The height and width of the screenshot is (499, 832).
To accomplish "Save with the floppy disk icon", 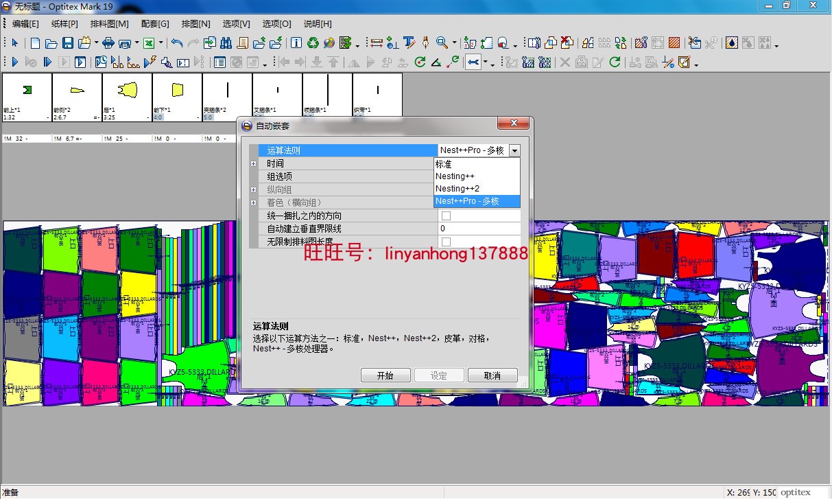I will click(68, 43).
